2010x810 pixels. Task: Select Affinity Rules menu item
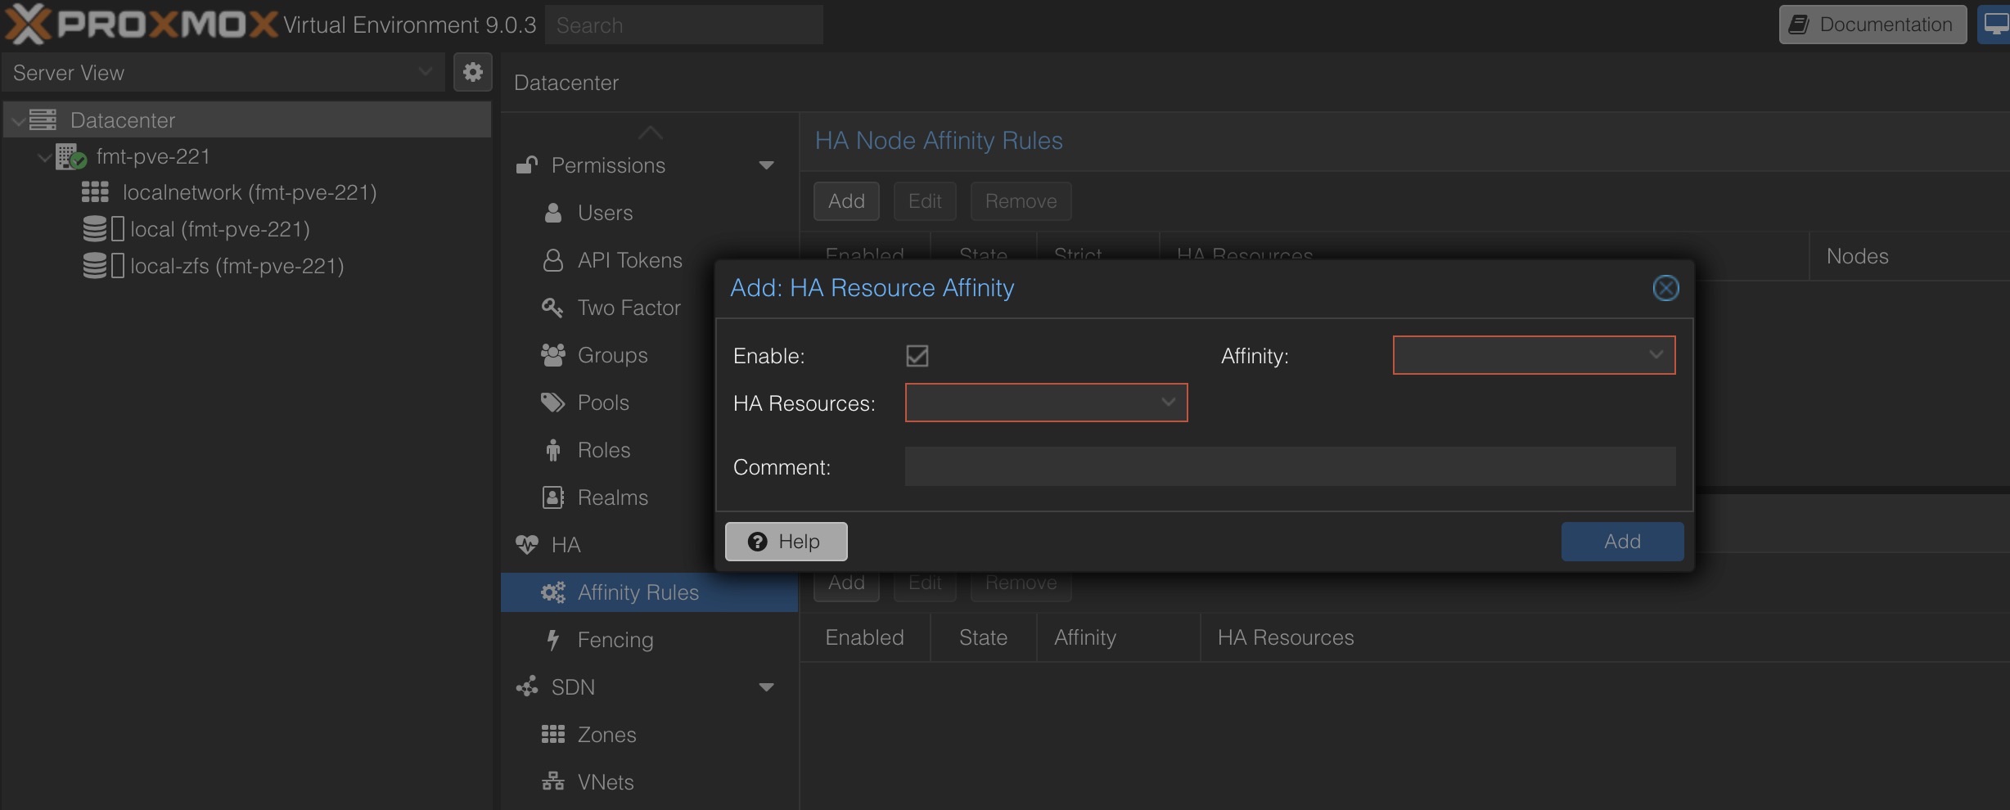click(638, 592)
